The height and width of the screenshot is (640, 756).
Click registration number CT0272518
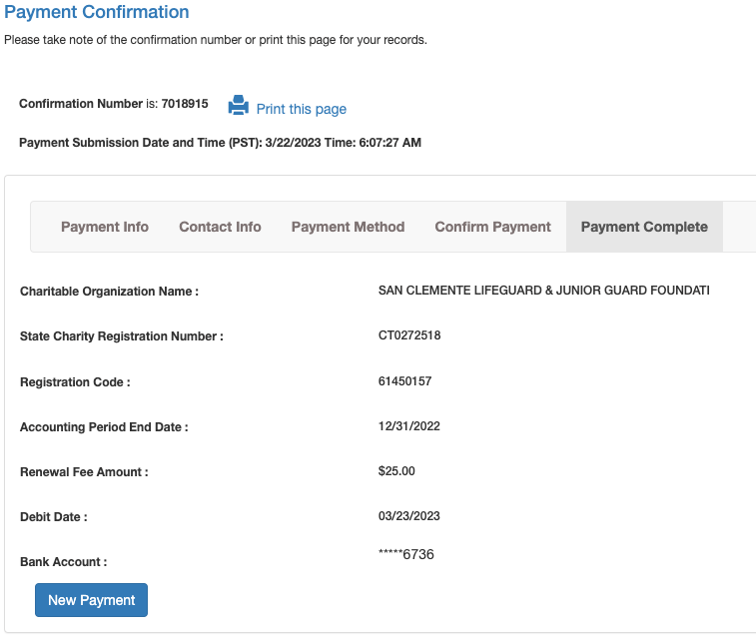(x=409, y=335)
